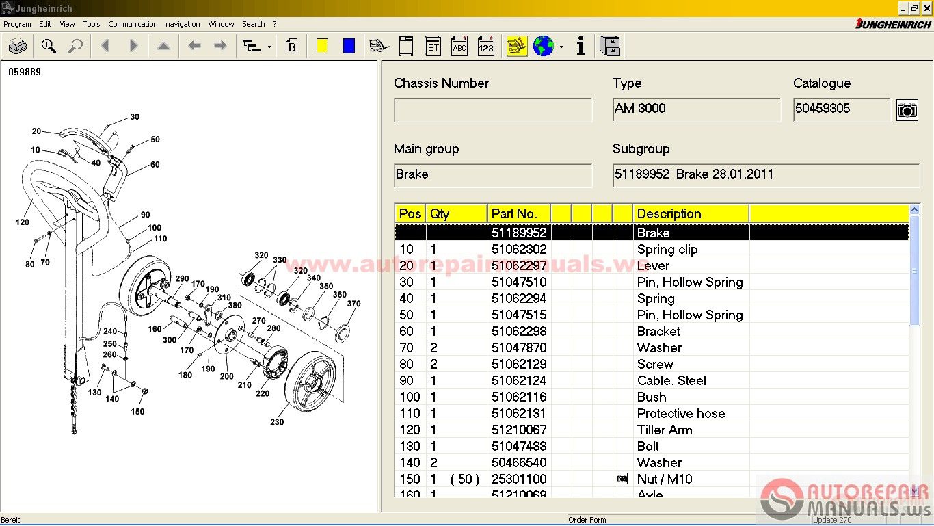The width and height of the screenshot is (934, 526).
Task: Zoom out with the magnifier minus tool
Action: coord(75,47)
